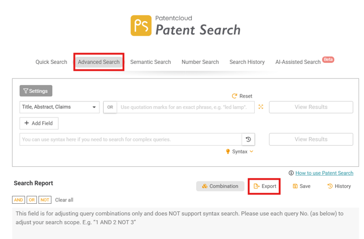This screenshot has width=364, height=239.
Task: Expand the Syntax chevron
Action: [x=252, y=152]
